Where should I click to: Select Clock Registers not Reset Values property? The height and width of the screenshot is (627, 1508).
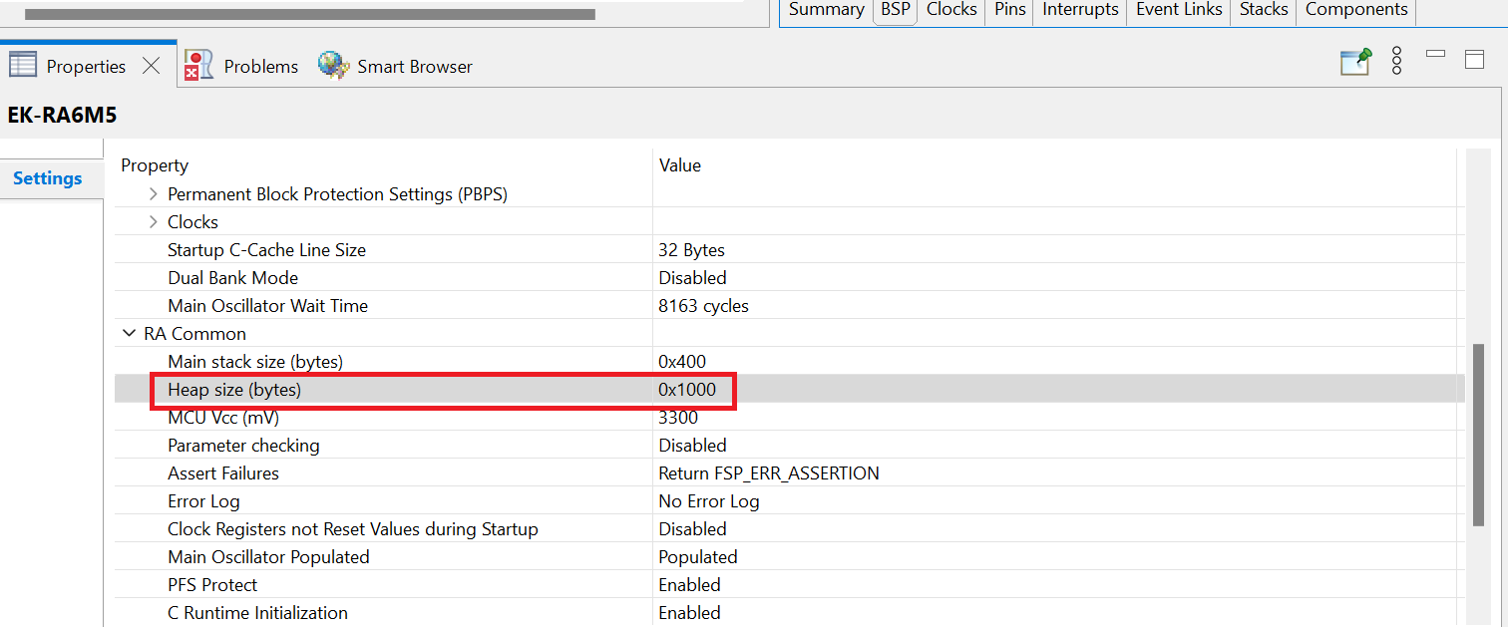coord(353,529)
